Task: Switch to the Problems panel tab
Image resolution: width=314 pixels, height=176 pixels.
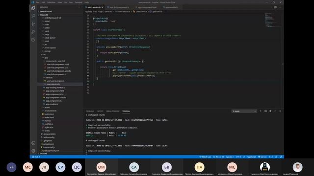Action: tap(90, 111)
